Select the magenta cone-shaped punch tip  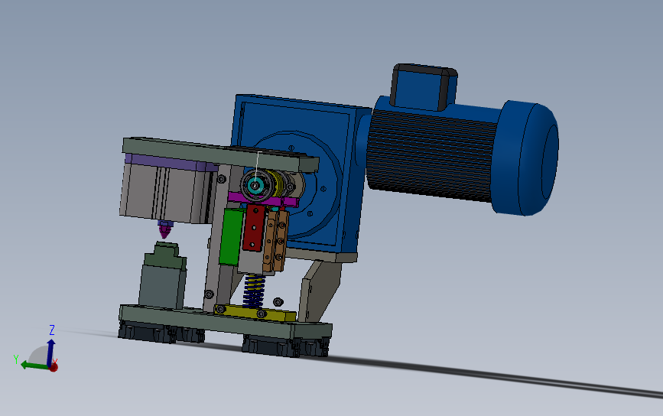tap(165, 230)
